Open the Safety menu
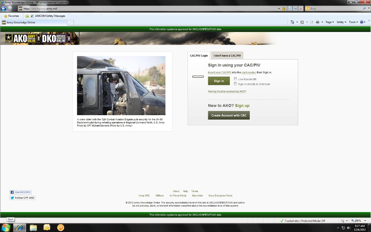 pyautogui.click(x=341, y=22)
